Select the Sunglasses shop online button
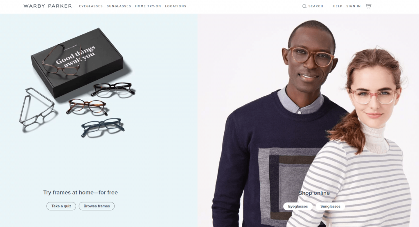419x227 pixels. click(x=330, y=207)
